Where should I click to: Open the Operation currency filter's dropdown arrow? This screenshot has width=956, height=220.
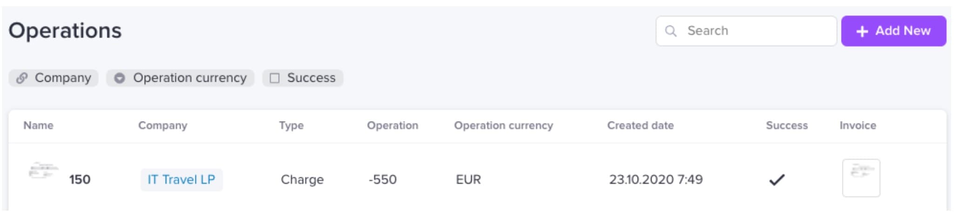[120, 78]
